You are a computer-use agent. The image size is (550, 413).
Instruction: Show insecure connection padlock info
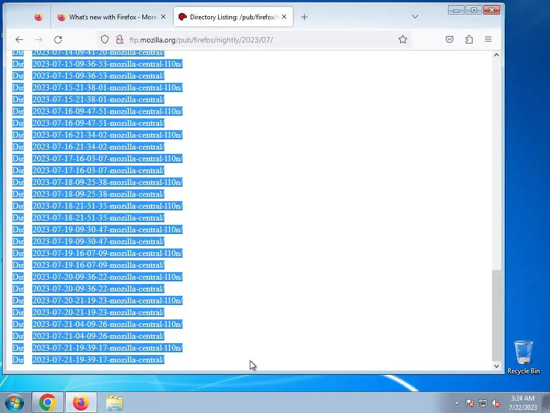pos(120,39)
